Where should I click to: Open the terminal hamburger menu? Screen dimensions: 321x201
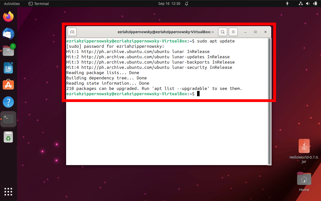tap(233, 32)
